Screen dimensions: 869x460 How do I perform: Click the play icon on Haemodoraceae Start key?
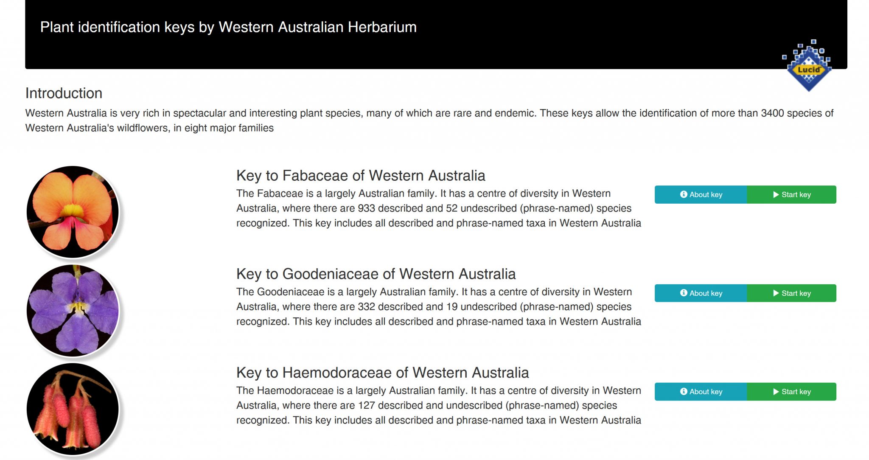pyautogui.click(x=775, y=392)
